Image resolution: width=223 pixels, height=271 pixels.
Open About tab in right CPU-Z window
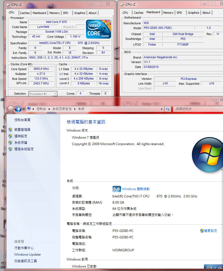coord(206,13)
